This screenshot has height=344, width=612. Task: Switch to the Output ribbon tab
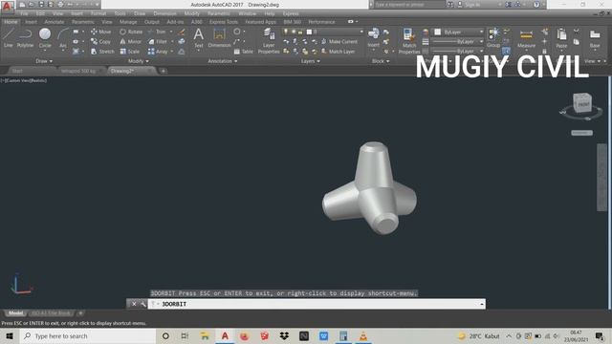pos(152,22)
